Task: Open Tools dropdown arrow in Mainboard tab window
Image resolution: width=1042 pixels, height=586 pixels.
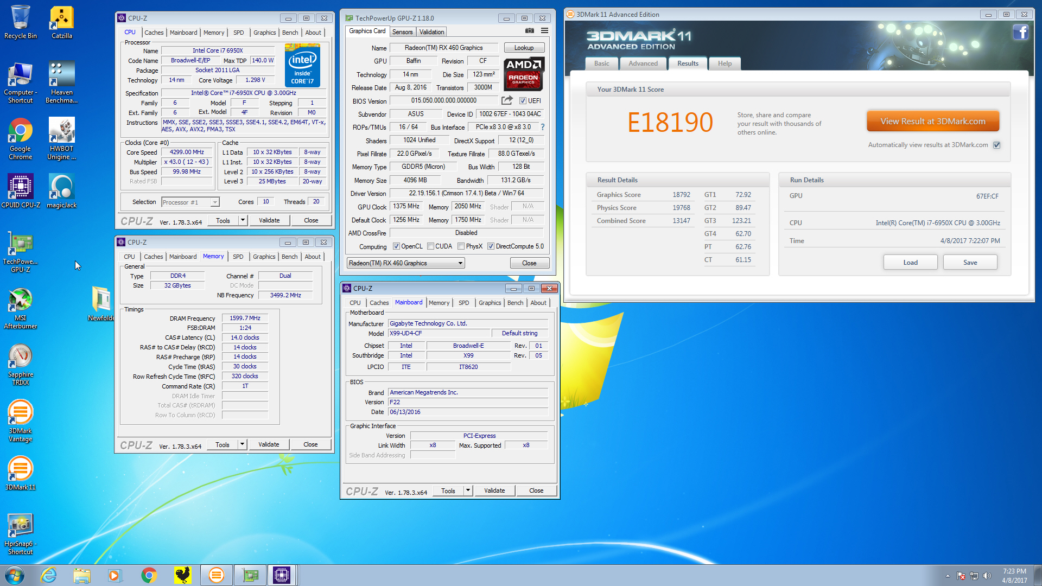Action: tap(468, 491)
